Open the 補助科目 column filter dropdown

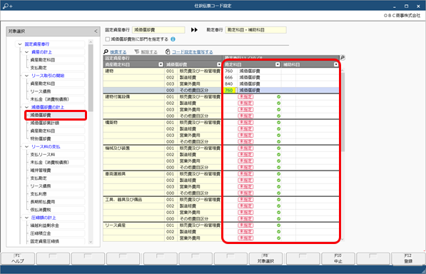tap(336, 64)
